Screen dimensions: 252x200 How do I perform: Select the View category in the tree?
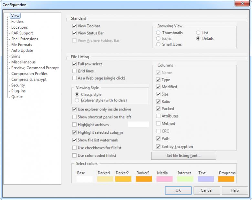15,16
